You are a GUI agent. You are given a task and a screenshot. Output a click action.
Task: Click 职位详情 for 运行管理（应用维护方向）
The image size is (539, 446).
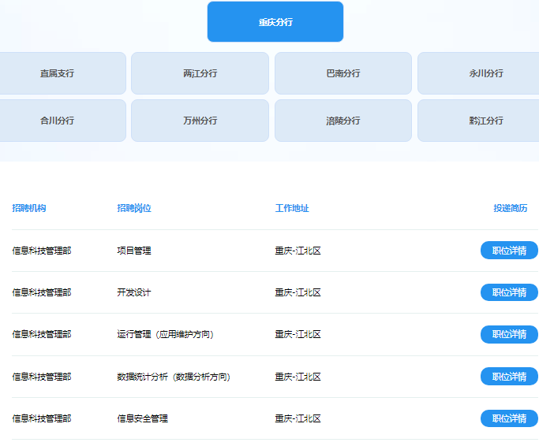(x=509, y=334)
